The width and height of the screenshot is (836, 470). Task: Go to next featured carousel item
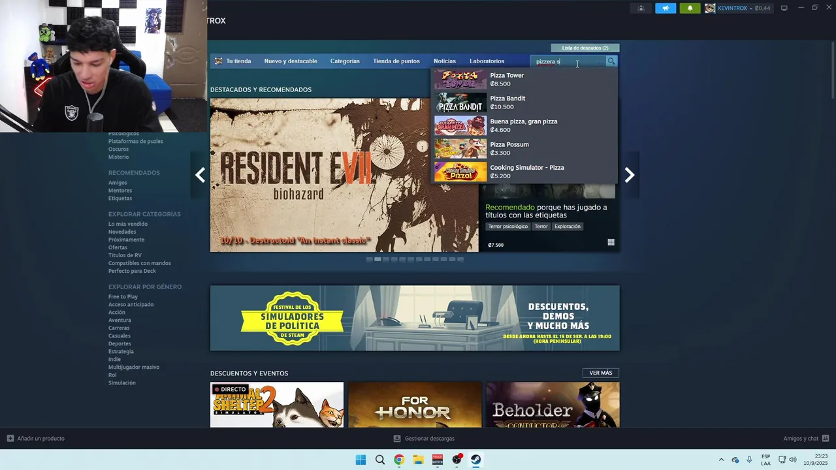(x=629, y=175)
